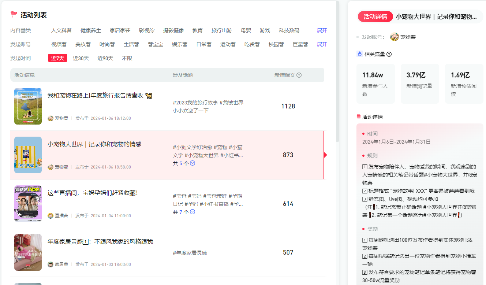Click the red 活动详情 pill button
The height and width of the screenshot is (285, 486).
click(375, 16)
